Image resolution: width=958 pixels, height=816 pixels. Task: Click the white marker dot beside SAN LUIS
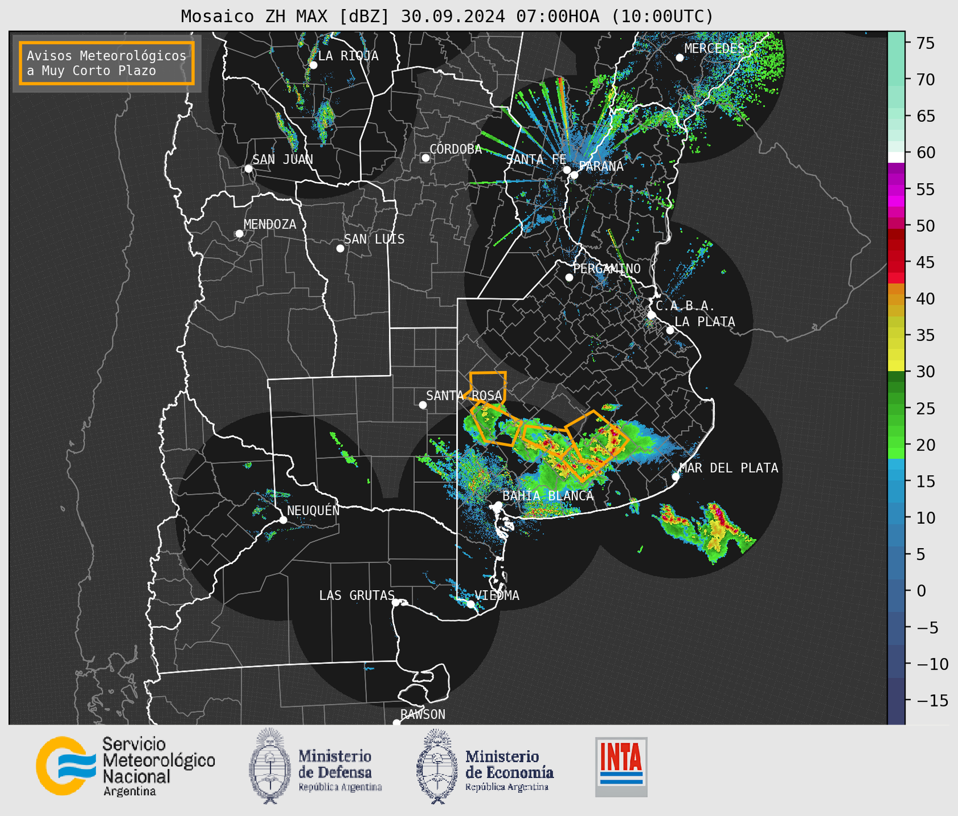[340, 249]
